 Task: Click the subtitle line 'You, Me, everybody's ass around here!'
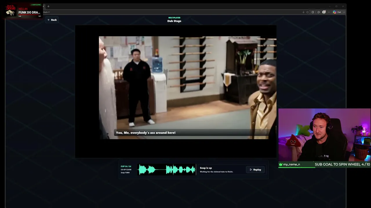coord(146,133)
